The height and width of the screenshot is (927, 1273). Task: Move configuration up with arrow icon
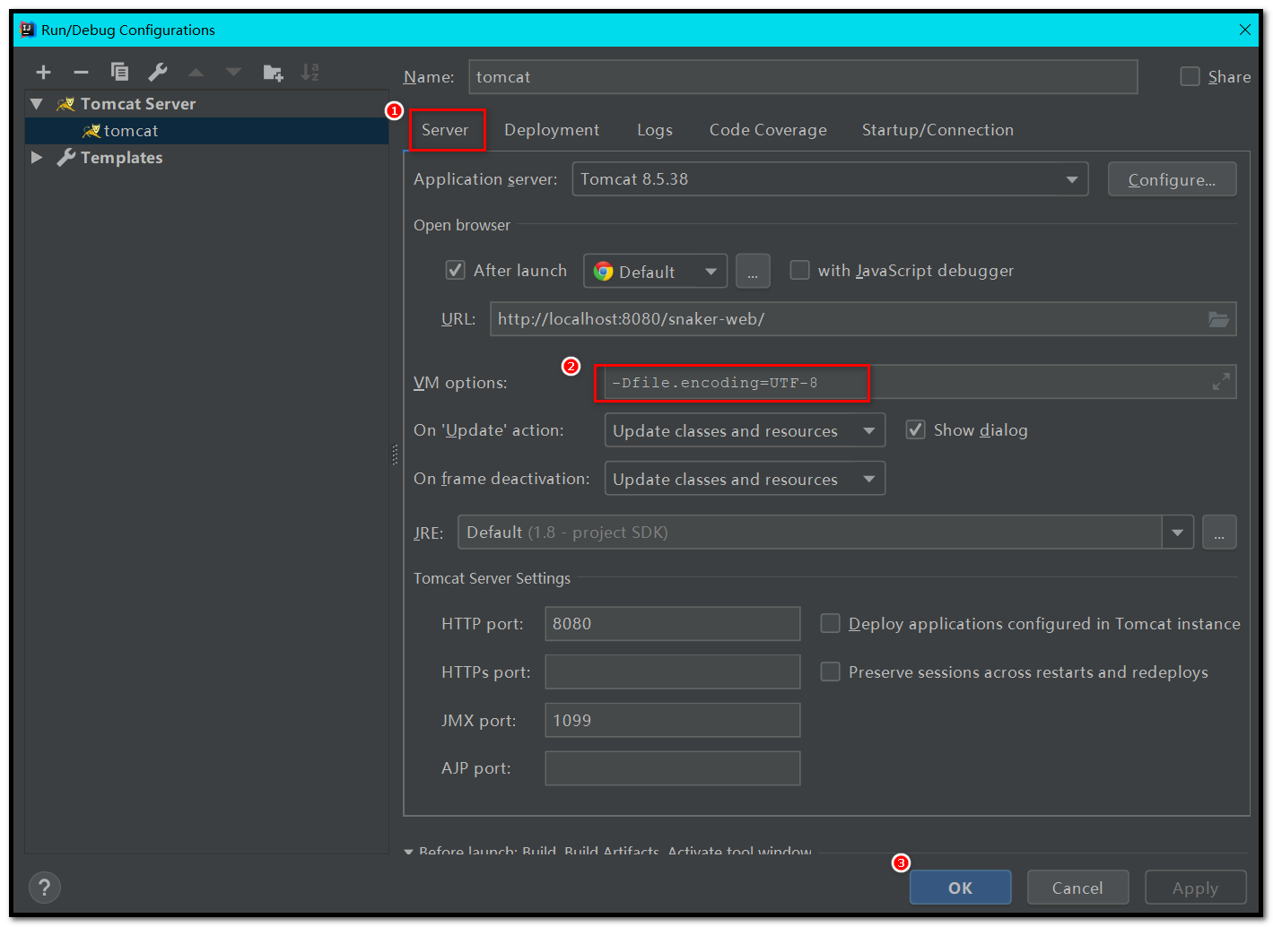[x=196, y=73]
